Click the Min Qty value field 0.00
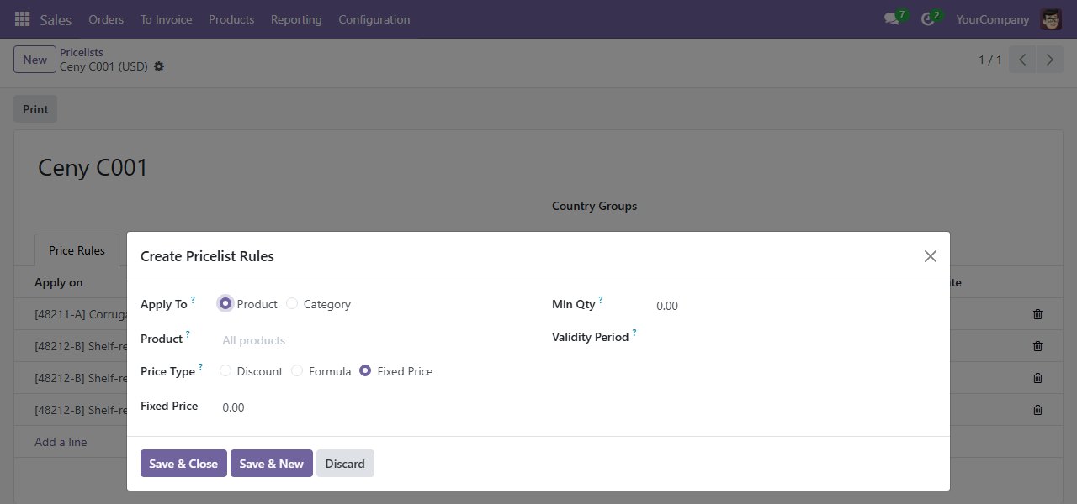 tap(795, 306)
